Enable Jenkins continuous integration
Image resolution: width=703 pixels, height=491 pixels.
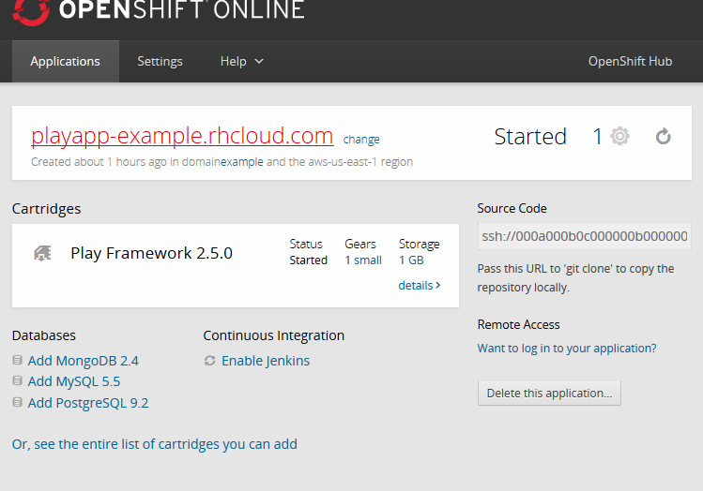point(266,361)
